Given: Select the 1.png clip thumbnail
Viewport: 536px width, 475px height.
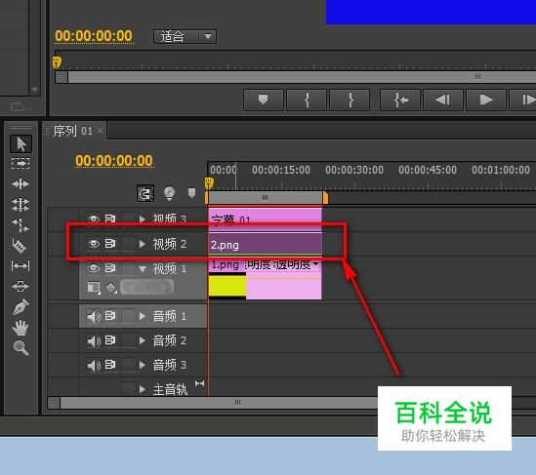Looking at the screenshot, I should pyautogui.click(x=227, y=287).
